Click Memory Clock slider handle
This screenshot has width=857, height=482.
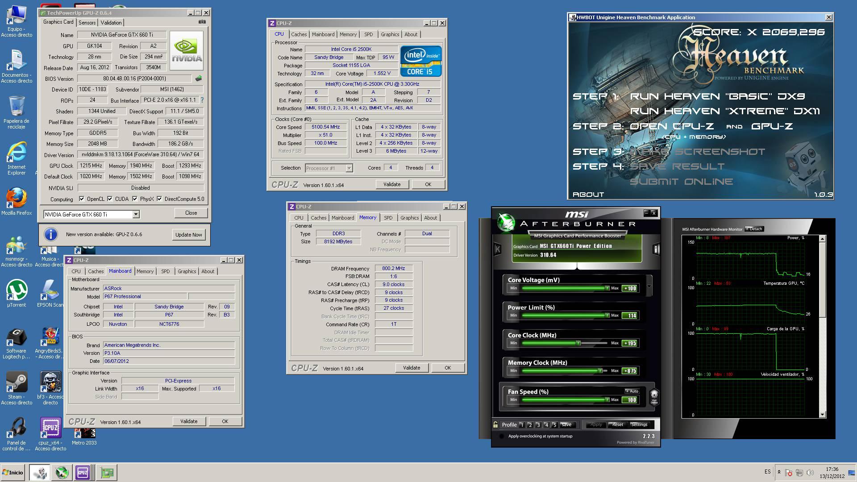pyautogui.click(x=600, y=371)
